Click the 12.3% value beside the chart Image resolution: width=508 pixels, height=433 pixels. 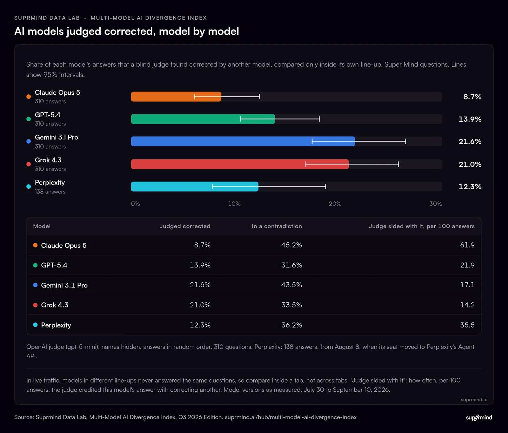470,187
